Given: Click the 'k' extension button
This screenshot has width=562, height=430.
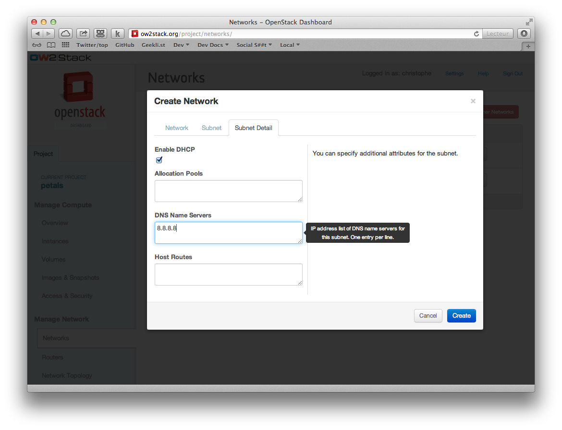Looking at the screenshot, I should 118,34.
